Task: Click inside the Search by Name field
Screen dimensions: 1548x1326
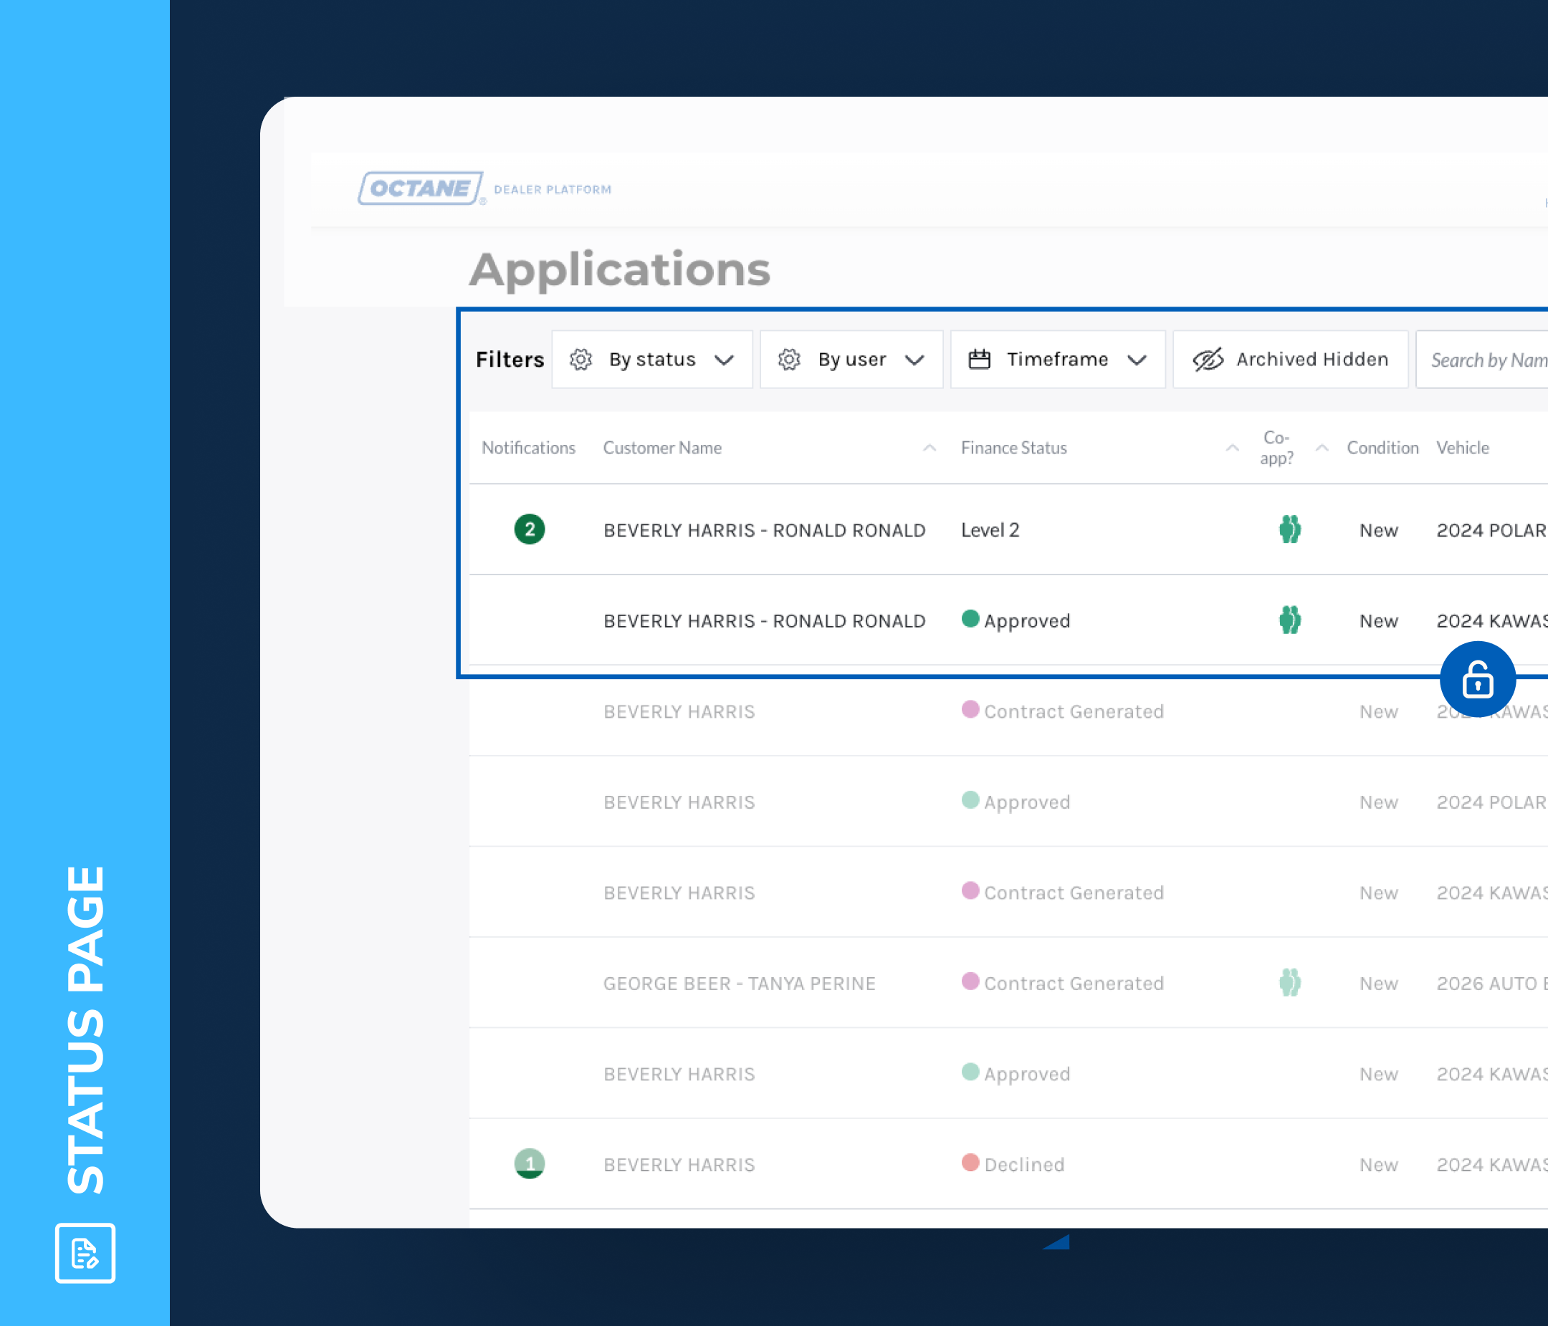Action: coord(1487,359)
